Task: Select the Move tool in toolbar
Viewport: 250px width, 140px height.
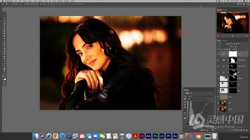Action: (x=4, y=16)
